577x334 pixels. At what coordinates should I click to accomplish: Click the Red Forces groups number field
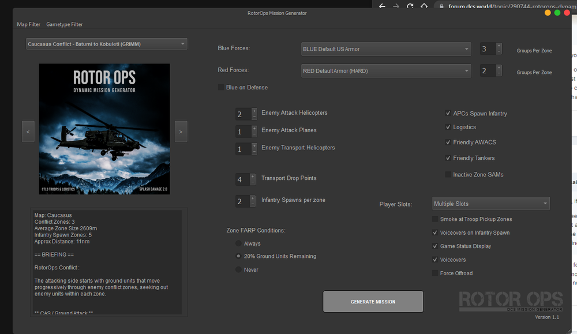coord(488,70)
